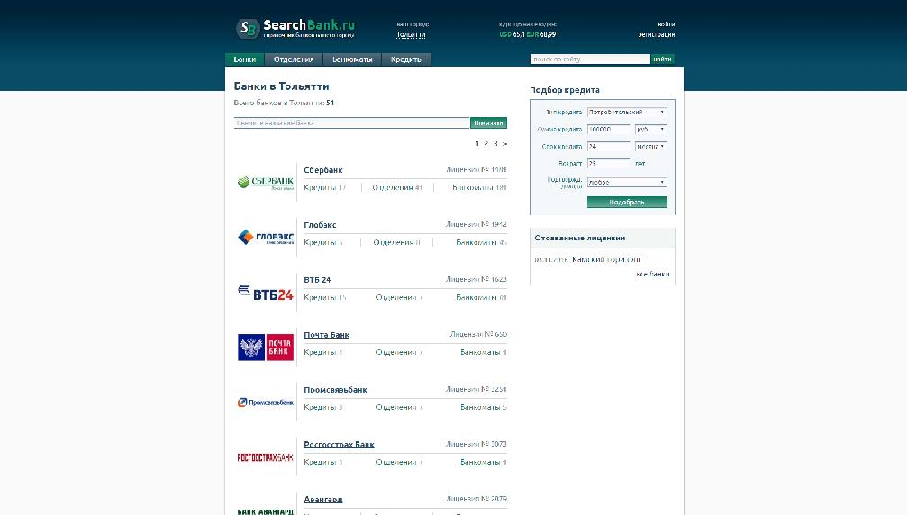Switch to the Кредиты tab

click(406, 59)
